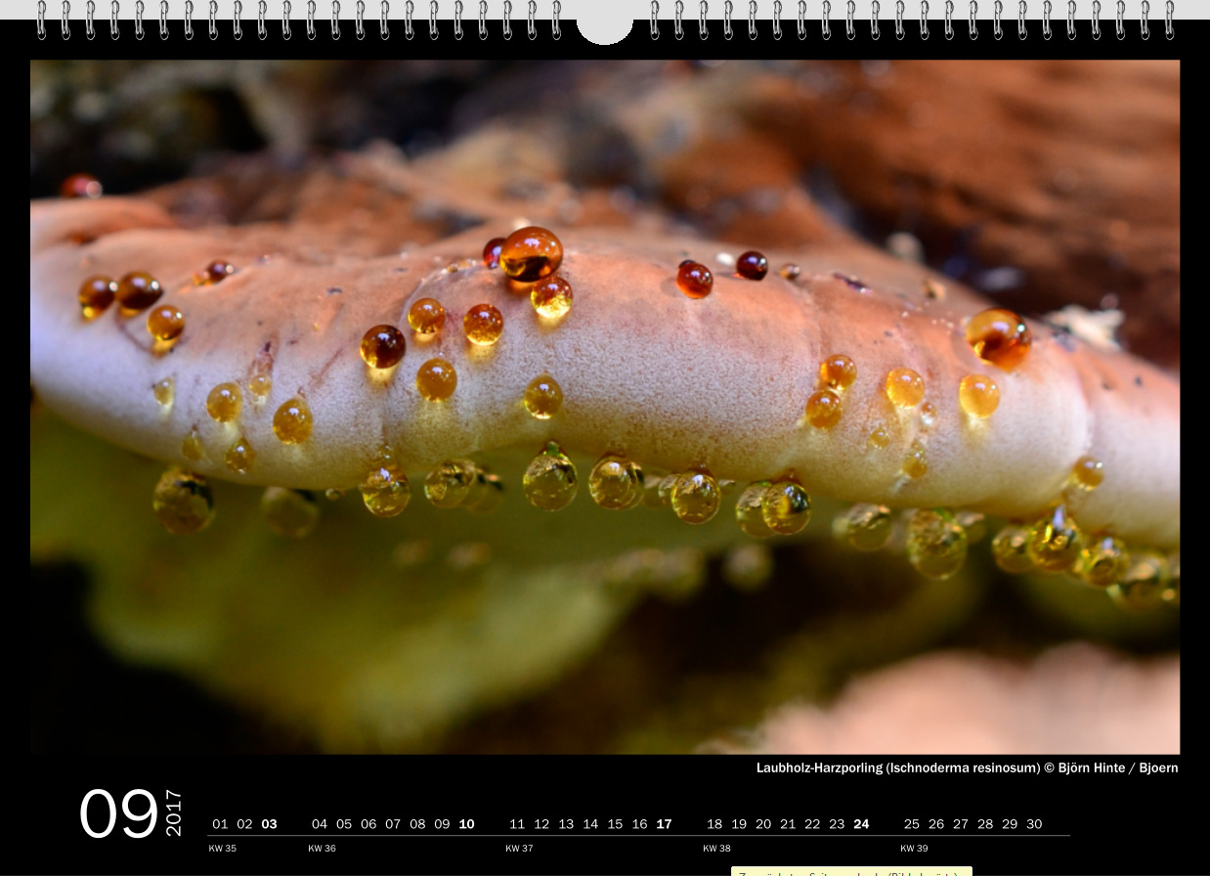Click day 27 in the date row
The image size is (1210, 876).
pyautogui.click(x=961, y=824)
